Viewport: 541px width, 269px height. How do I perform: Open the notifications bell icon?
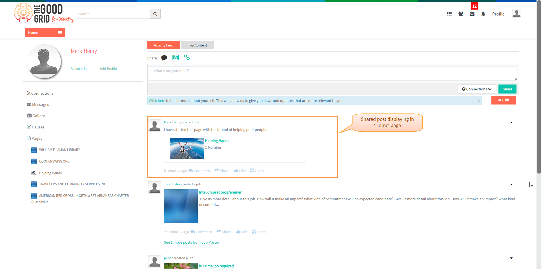pyautogui.click(x=483, y=14)
